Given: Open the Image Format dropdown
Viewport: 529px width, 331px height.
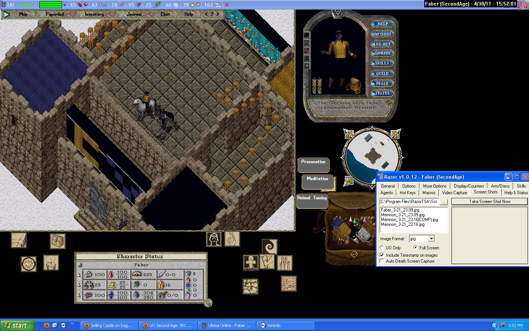Looking at the screenshot, I should click(431, 239).
